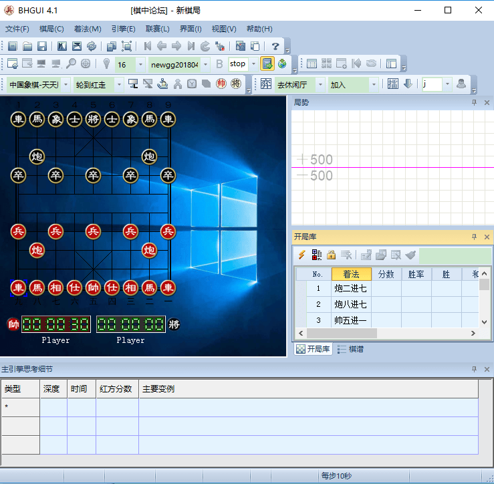
Task: Click the red 帅 piece toolbar icon
Action: [221, 84]
